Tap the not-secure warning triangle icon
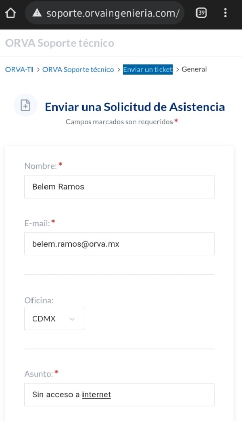 coord(37,13)
